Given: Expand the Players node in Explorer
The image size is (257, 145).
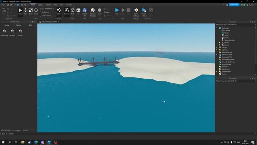Looking at the screenshot, I should click(217, 48).
